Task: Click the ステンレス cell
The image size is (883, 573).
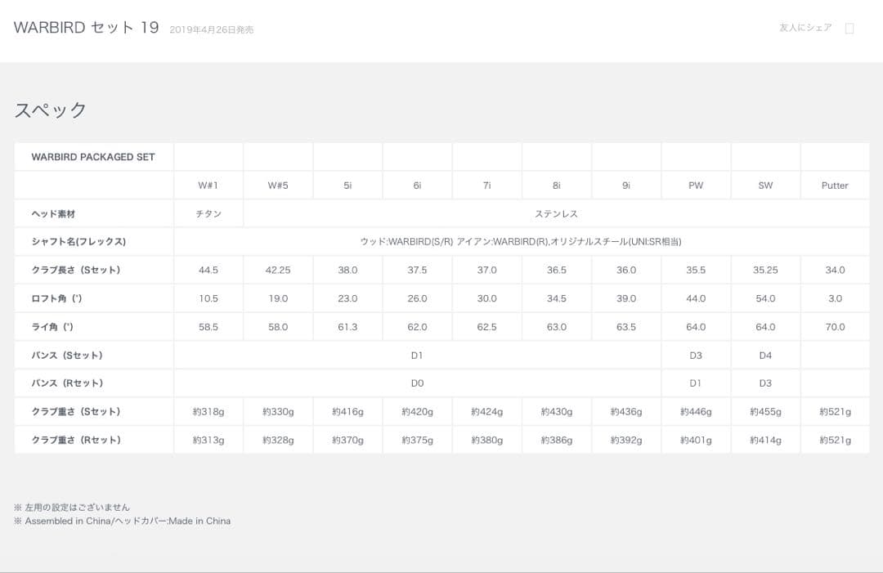Action: click(557, 214)
